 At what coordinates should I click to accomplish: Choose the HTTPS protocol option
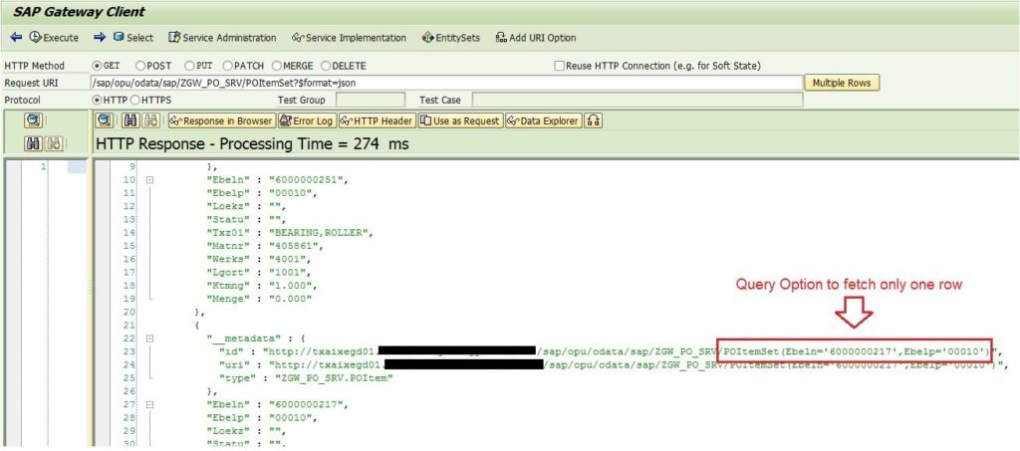coord(135,101)
